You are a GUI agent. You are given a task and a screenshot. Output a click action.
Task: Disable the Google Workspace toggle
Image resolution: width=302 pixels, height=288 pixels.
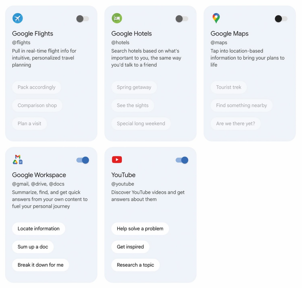pos(83,160)
